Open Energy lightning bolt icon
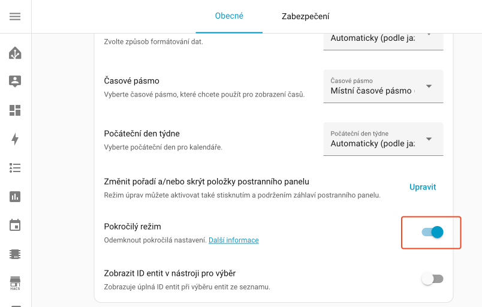This screenshot has width=482, height=307. click(x=15, y=139)
